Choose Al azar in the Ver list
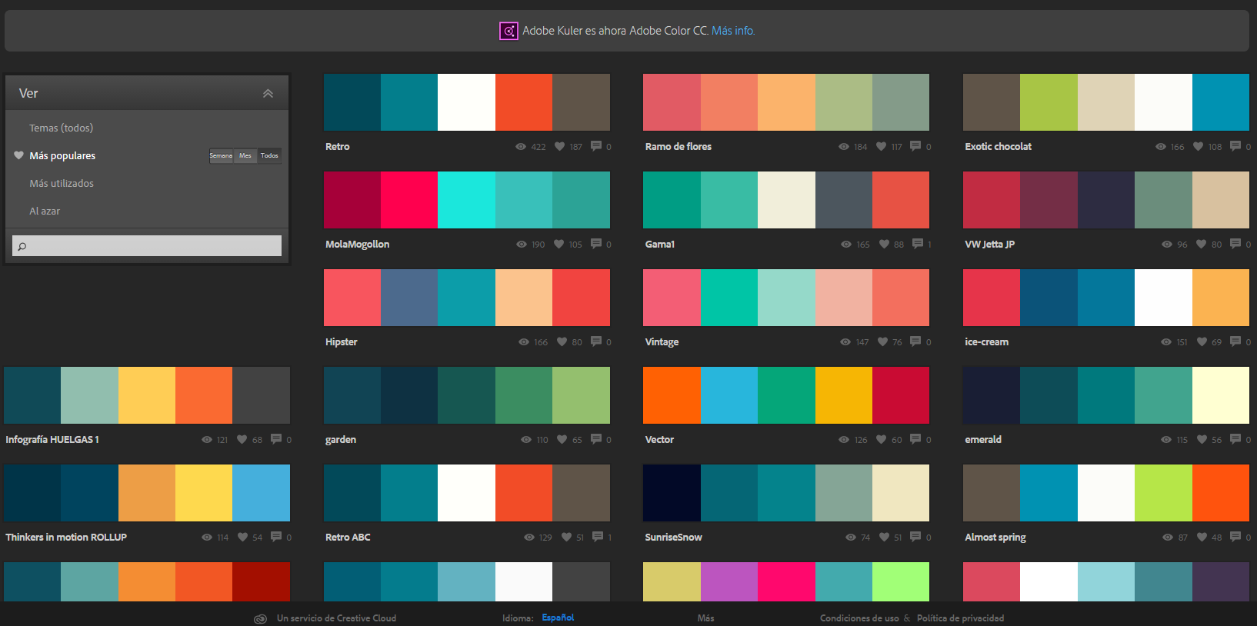Viewport: 1257px width, 626px height. pos(45,211)
